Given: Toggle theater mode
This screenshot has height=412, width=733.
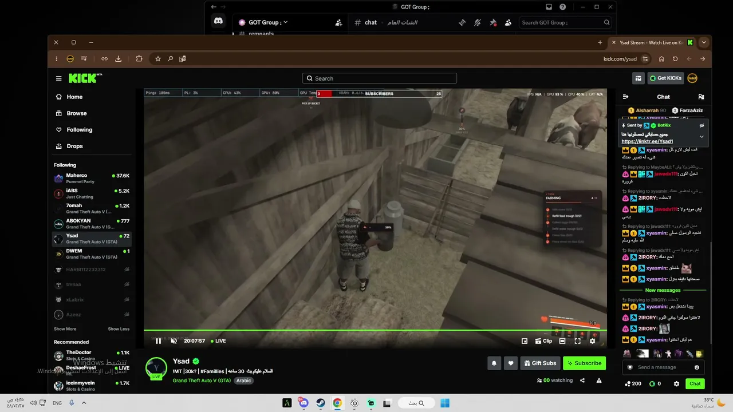Looking at the screenshot, I should [562, 341].
